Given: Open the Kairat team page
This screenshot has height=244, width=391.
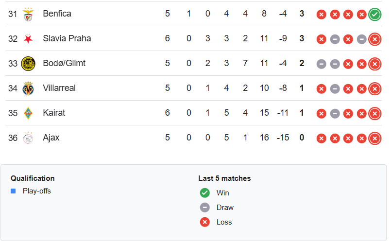Looking at the screenshot, I should (54, 113).
